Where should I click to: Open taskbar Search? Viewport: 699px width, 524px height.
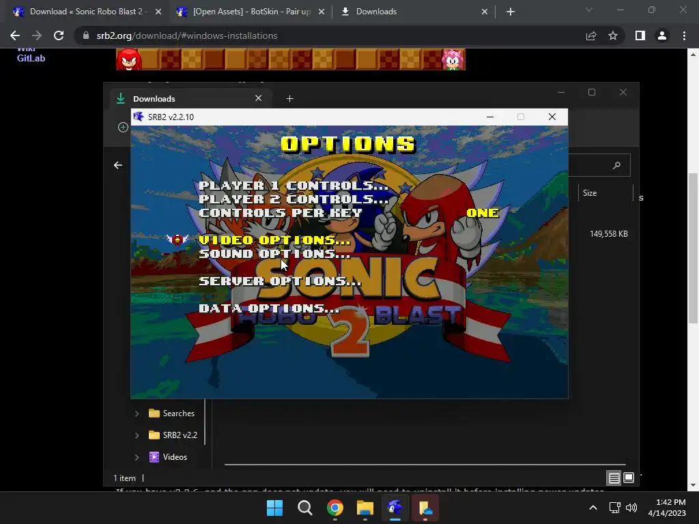click(x=305, y=508)
